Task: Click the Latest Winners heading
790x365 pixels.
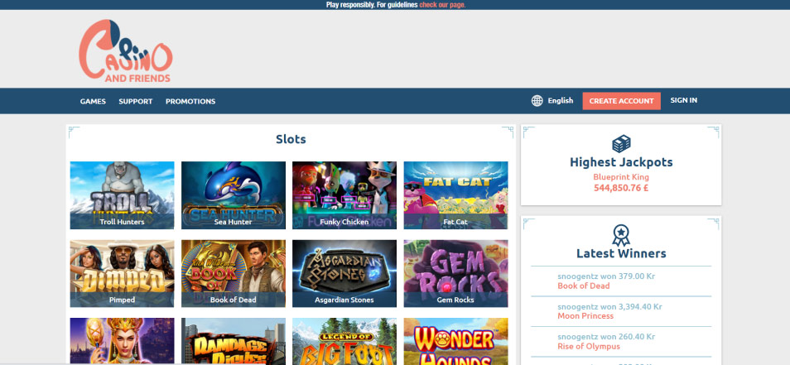Action: 621,253
